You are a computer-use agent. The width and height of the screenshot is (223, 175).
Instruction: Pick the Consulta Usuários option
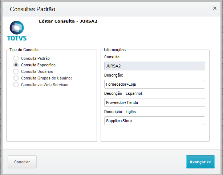click(x=16, y=71)
